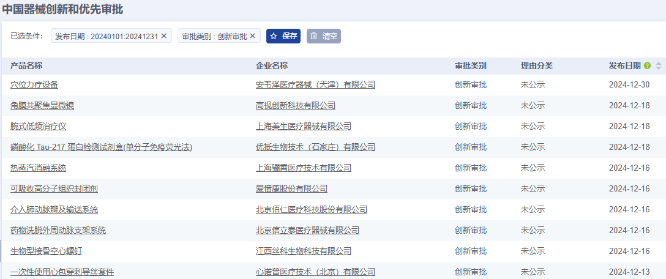Open product 穴位力疗设备

[34, 84]
